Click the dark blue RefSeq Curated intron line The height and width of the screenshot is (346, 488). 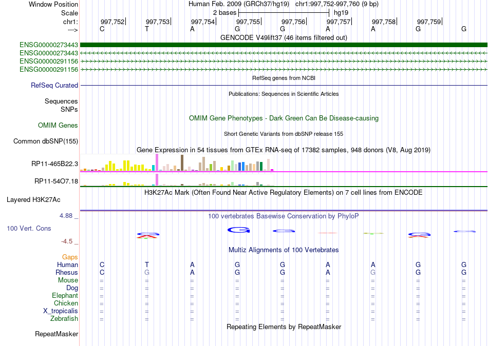(284, 85)
